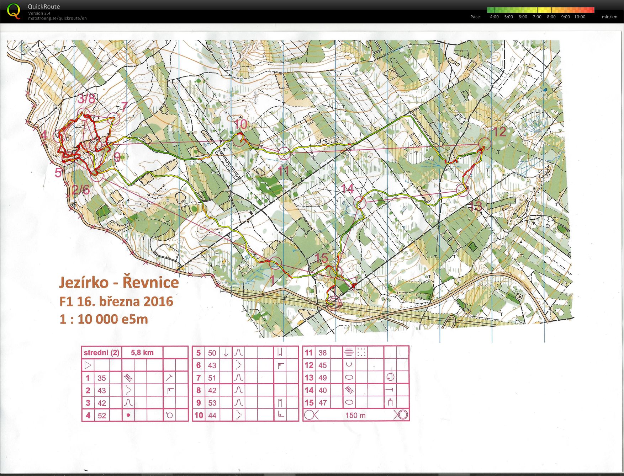
Task: Click control code 35 in table row 1
Action: tap(102, 378)
